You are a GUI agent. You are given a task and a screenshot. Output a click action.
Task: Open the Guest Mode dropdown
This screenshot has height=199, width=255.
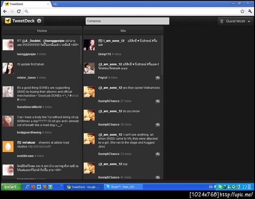point(235,21)
